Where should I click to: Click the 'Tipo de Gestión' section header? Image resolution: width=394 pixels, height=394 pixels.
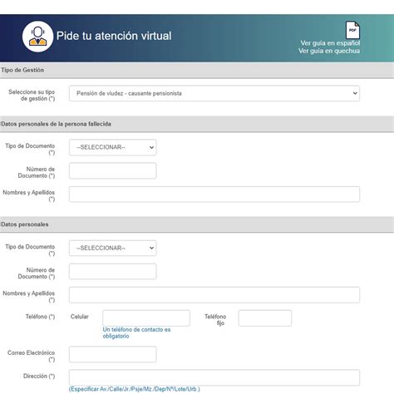point(22,70)
